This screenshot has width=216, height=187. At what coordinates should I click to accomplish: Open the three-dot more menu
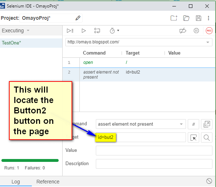(208, 18)
